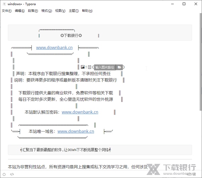Image resolution: width=202 pixels, height=178 pixels.
Task: Click the folder icon to browse image
Action: [x=119, y=67]
